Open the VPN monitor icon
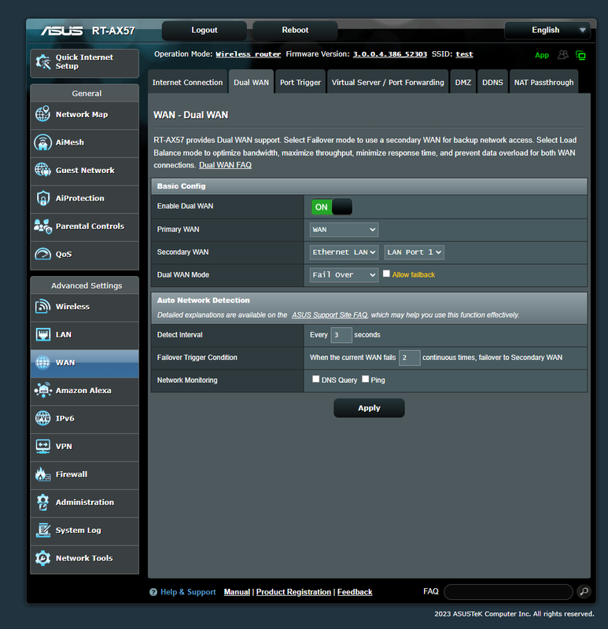608x629 pixels. (43, 446)
